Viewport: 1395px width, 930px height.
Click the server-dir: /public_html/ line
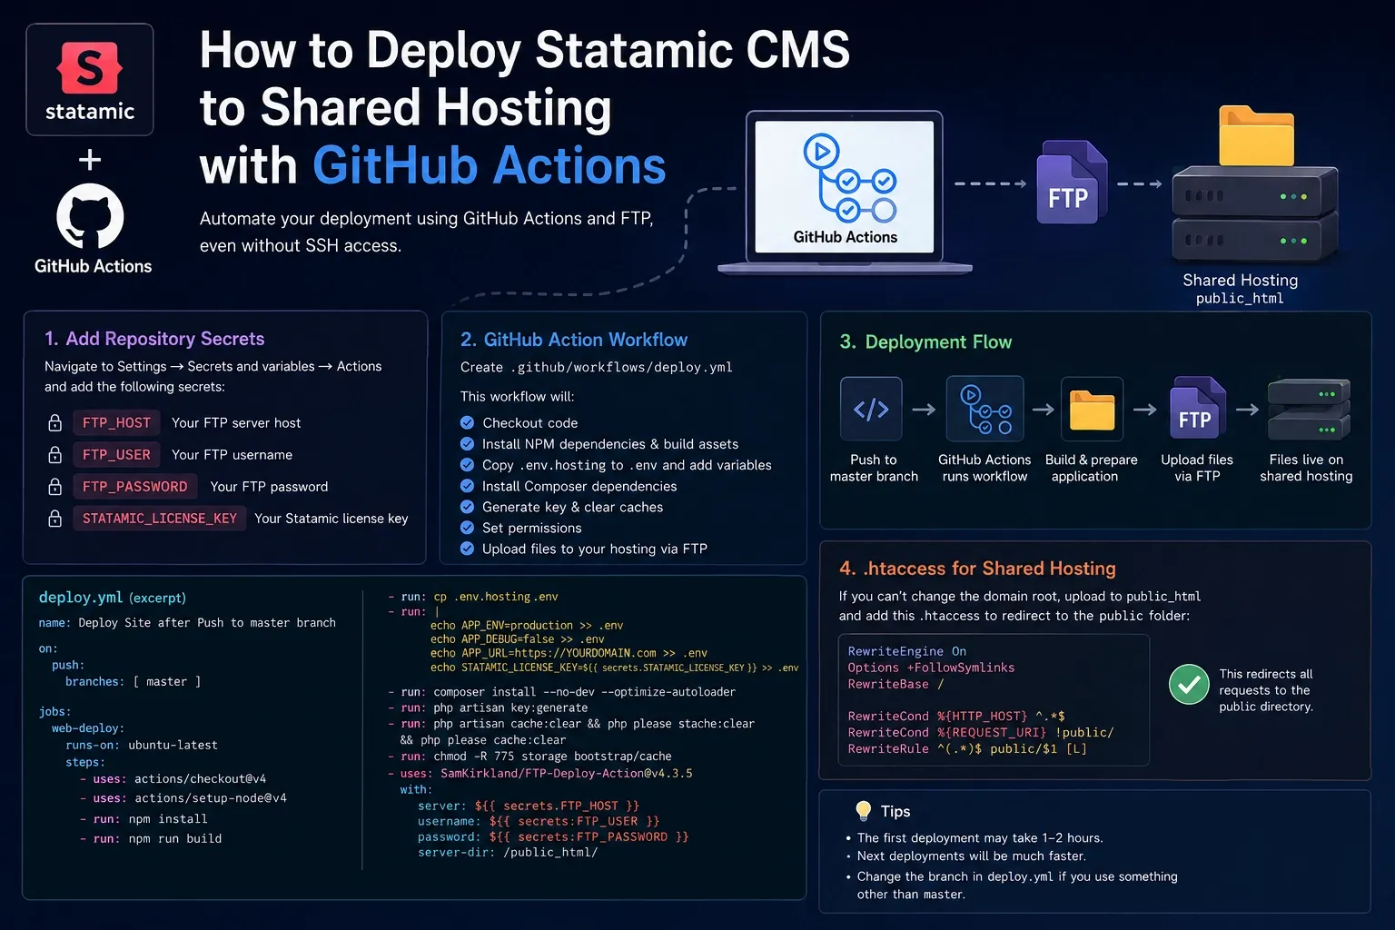pos(508,853)
